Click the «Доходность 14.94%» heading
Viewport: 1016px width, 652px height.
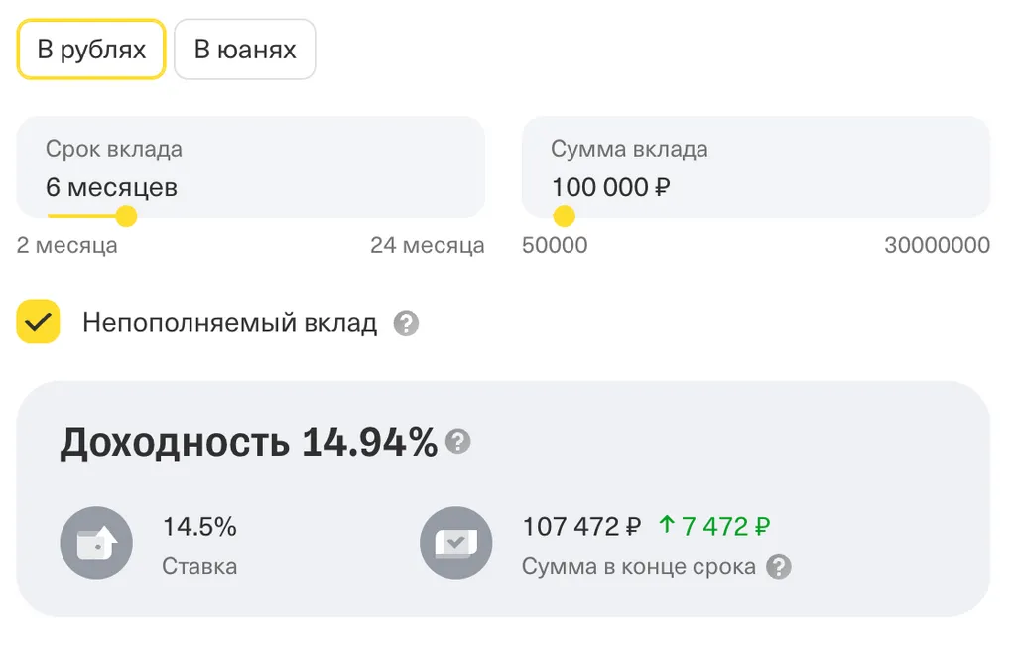(x=248, y=443)
